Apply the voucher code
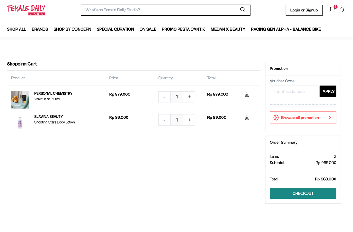Image resolution: width=353 pixels, height=232 pixels. pyautogui.click(x=328, y=92)
